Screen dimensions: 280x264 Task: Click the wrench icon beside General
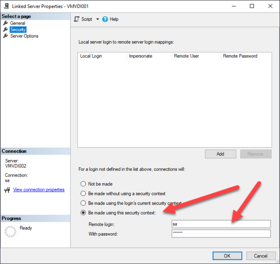tap(6, 23)
